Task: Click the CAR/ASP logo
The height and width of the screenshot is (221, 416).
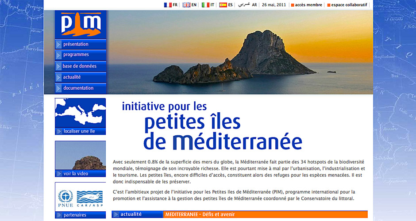Action: point(90,199)
